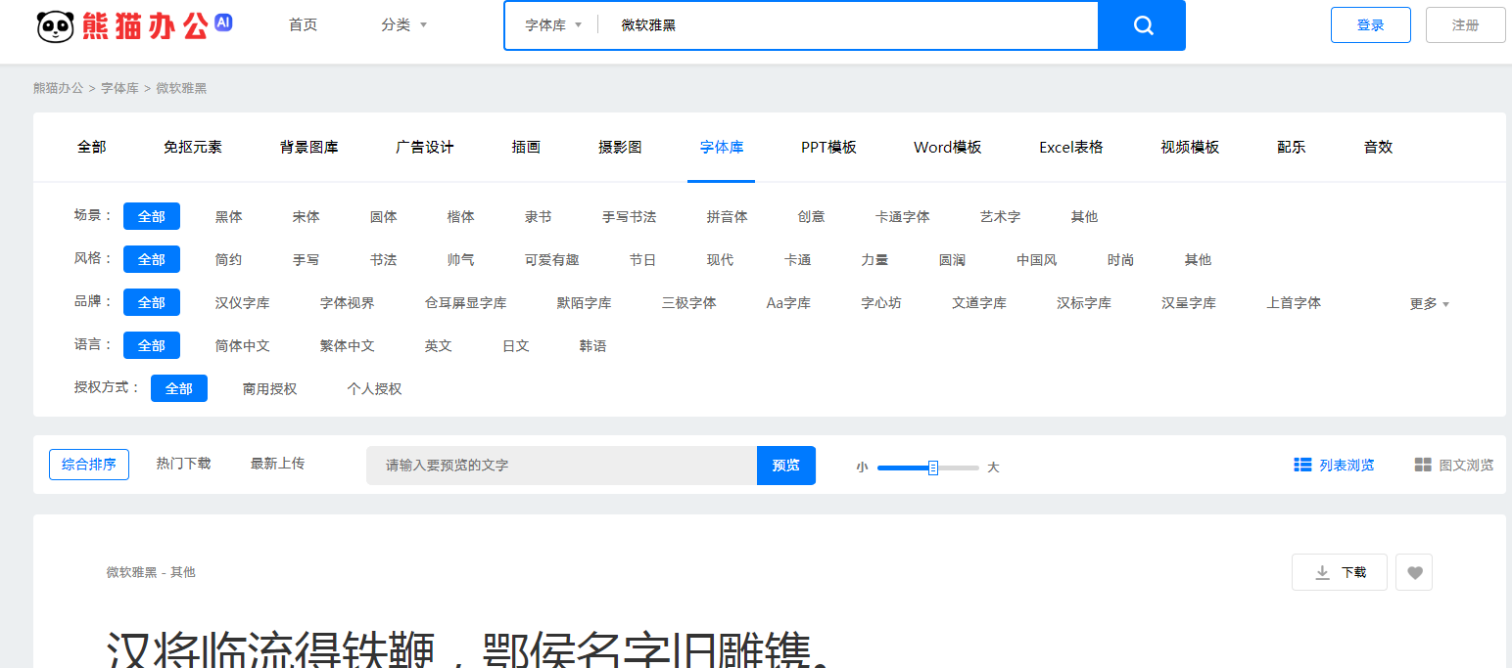
Task: Click the preview text input field
Action: pos(561,466)
